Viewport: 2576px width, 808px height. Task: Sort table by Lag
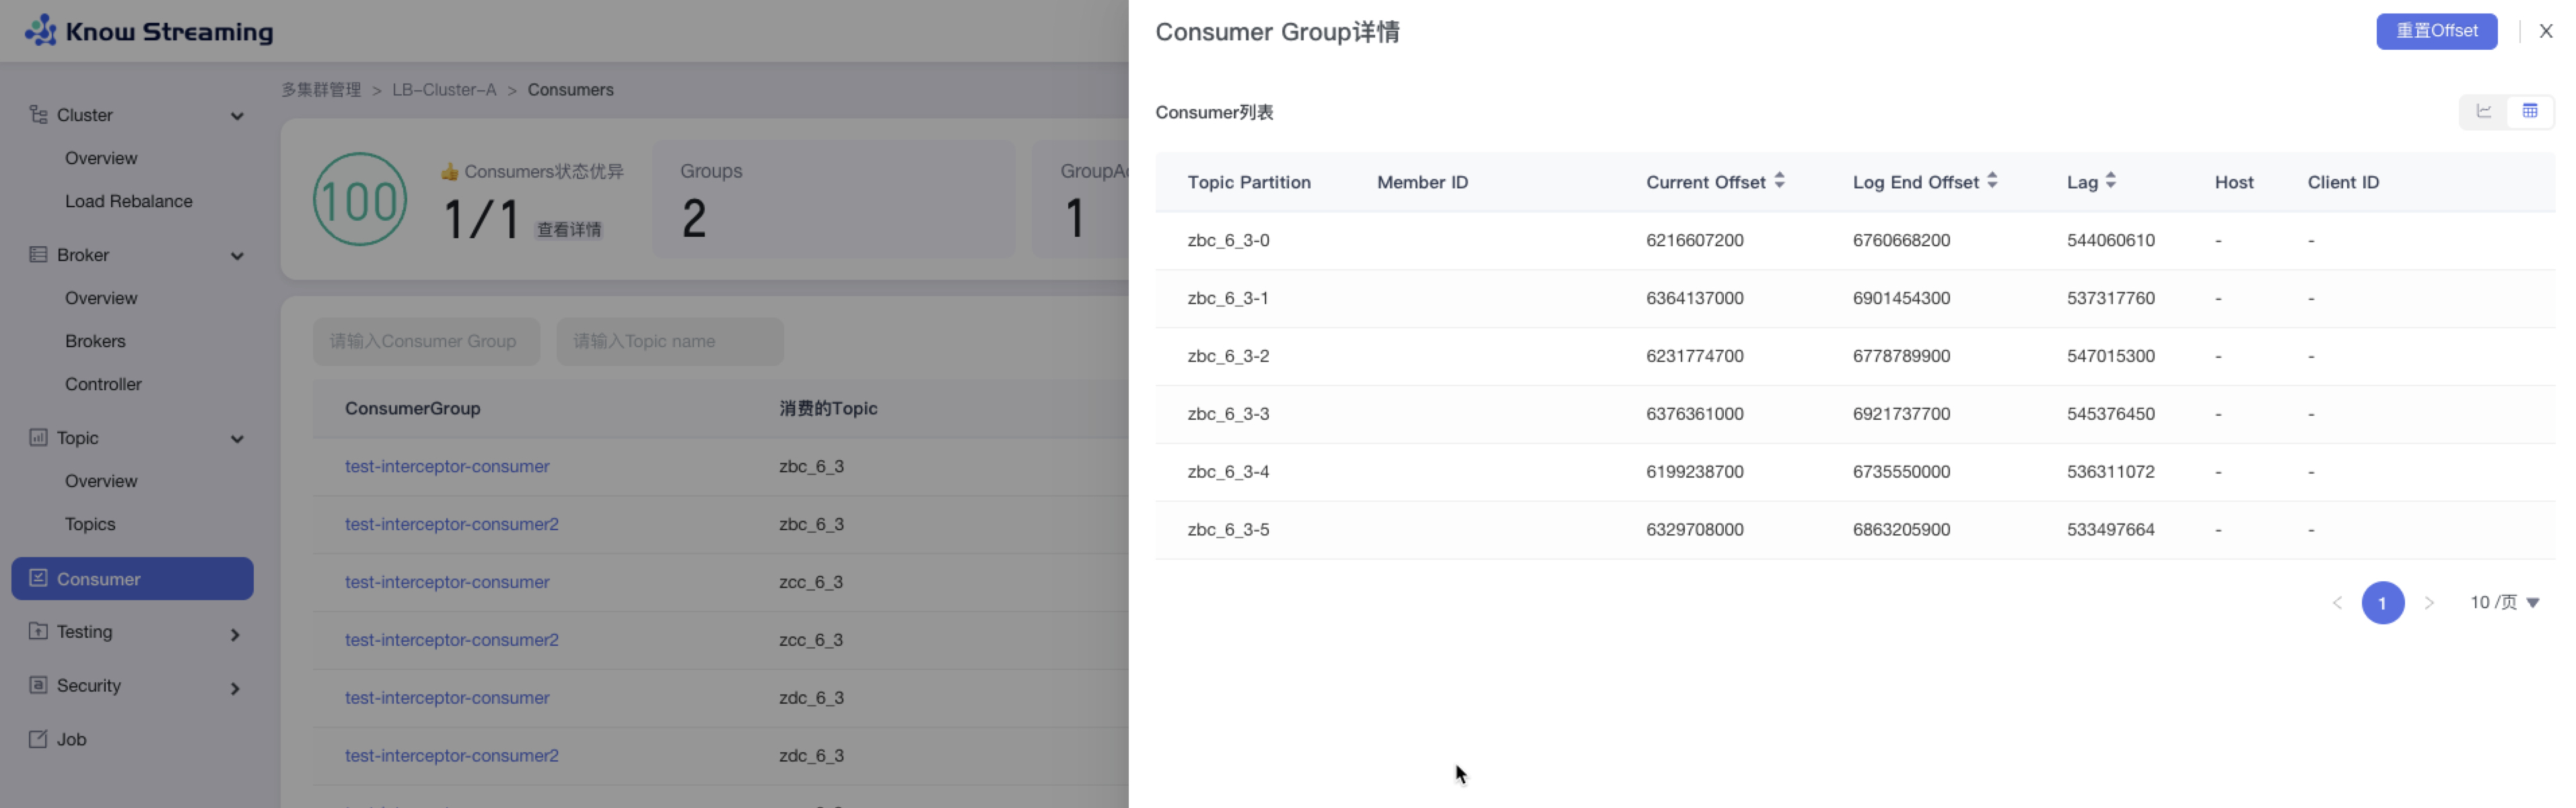pyautogui.click(x=2110, y=181)
